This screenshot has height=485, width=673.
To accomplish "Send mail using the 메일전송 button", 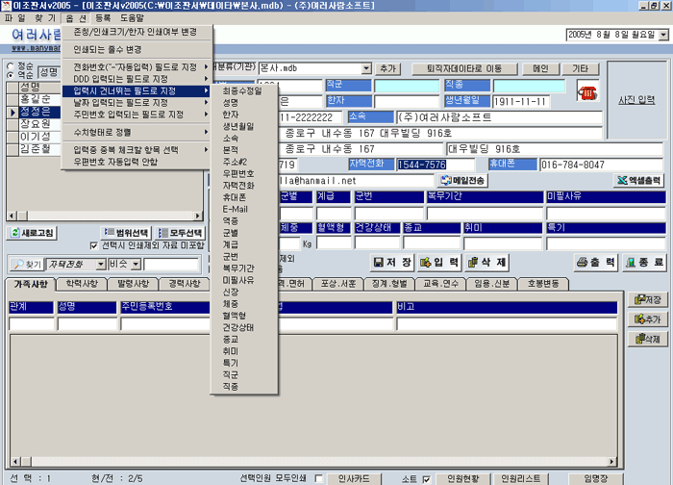I will click(x=464, y=180).
